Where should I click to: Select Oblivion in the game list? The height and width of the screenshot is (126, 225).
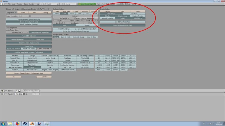[67, 60]
